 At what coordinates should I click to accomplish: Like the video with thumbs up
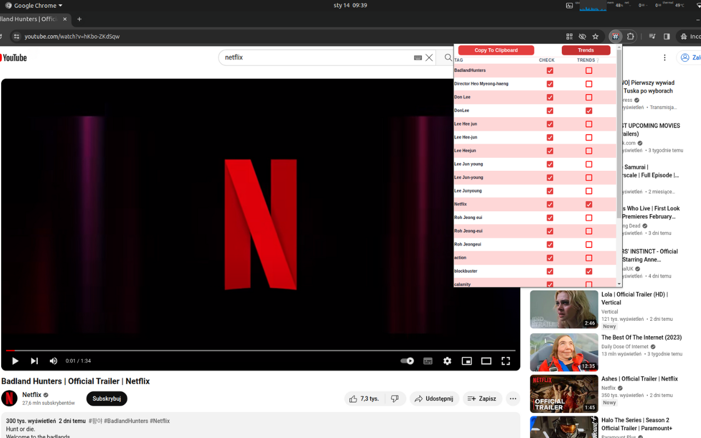tap(364, 399)
